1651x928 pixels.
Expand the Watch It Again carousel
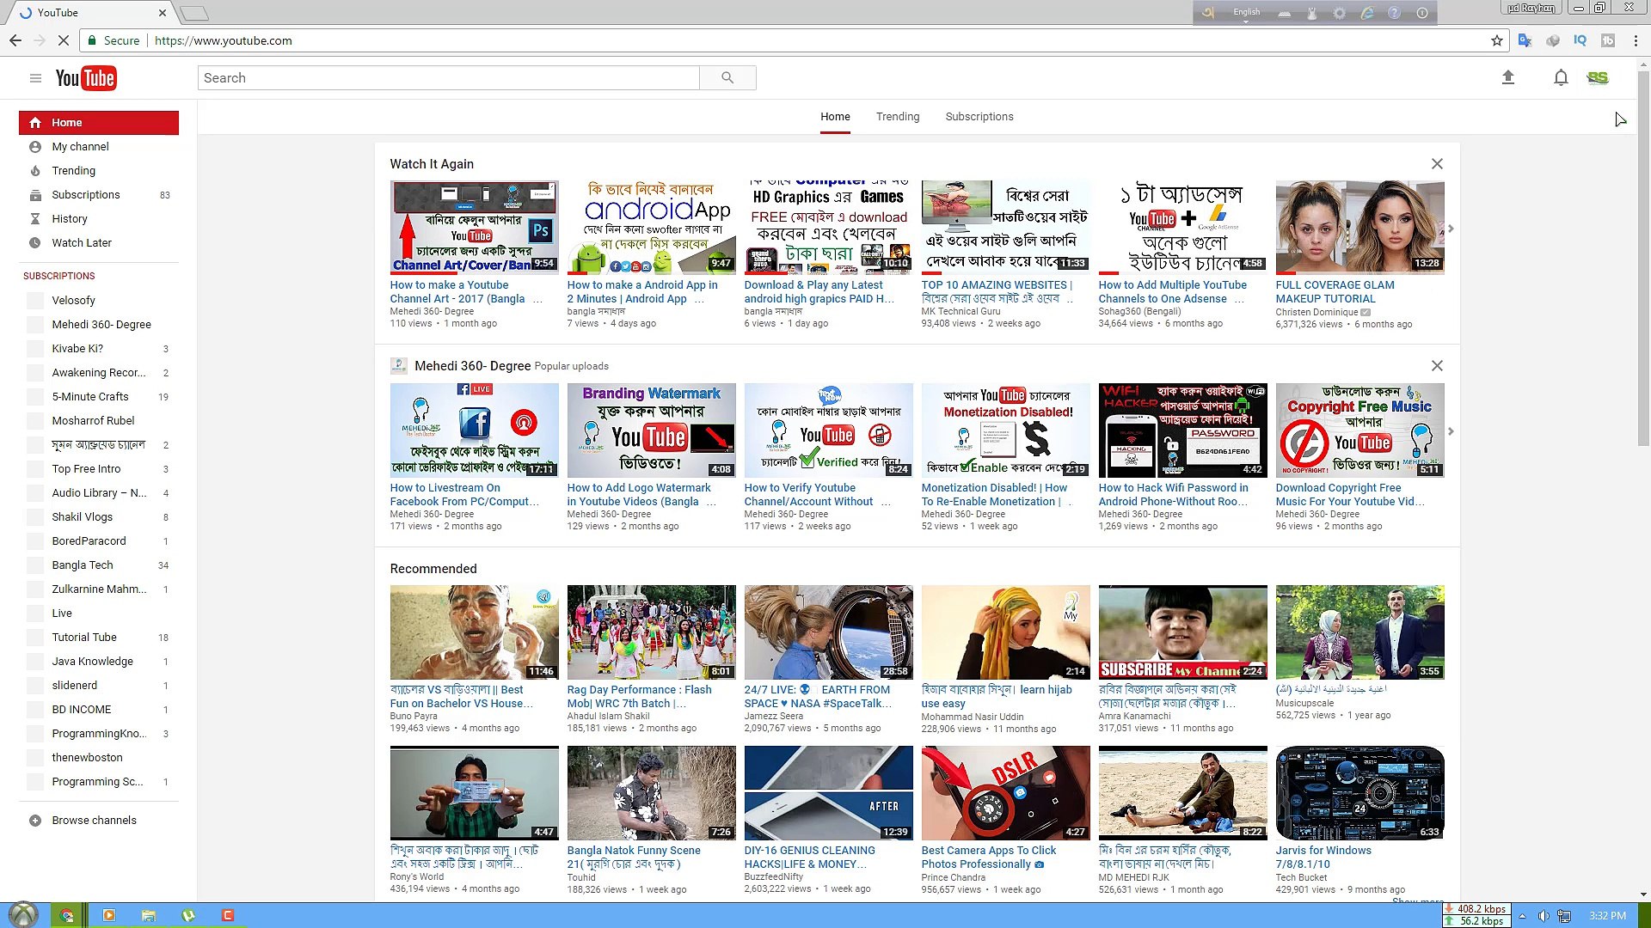[1451, 229]
